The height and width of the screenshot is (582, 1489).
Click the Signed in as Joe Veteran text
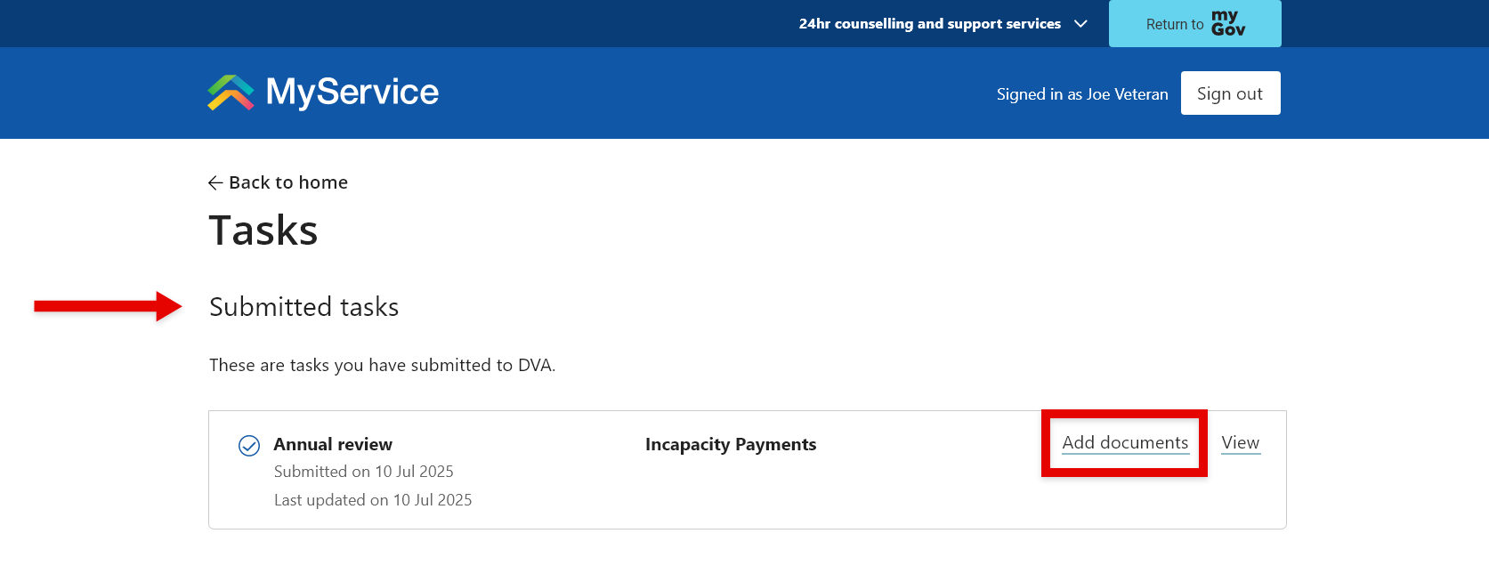click(1081, 94)
